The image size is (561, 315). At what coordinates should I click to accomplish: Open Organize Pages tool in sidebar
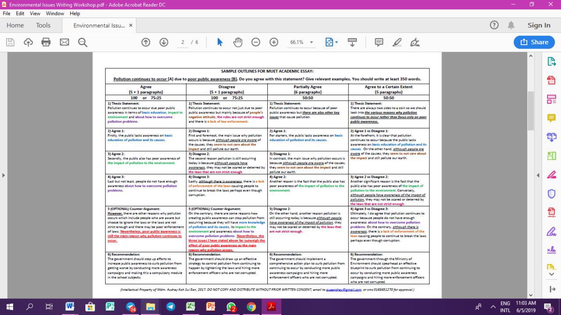pyautogui.click(x=551, y=156)
